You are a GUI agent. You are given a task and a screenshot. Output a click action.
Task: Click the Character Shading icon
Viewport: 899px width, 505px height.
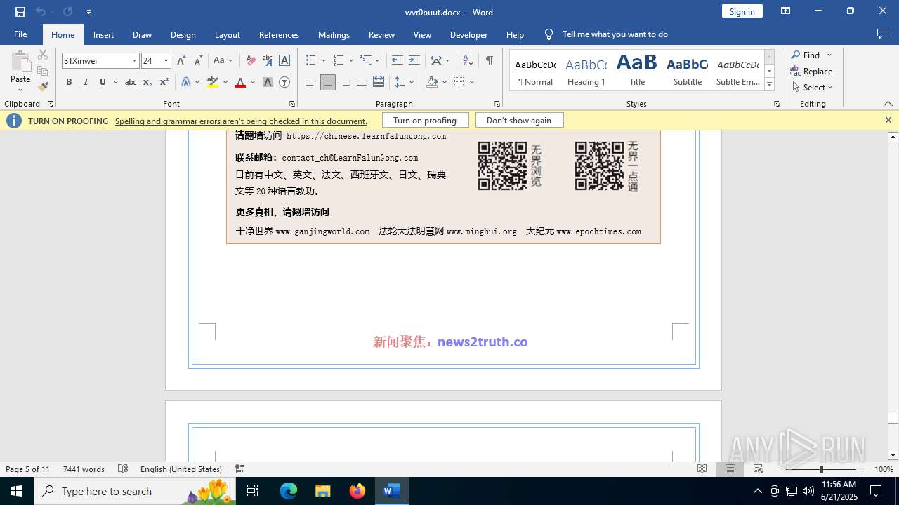(x=268, y=82)
